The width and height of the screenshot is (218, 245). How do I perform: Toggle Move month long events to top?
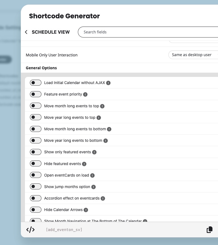[x=36, y=106]
